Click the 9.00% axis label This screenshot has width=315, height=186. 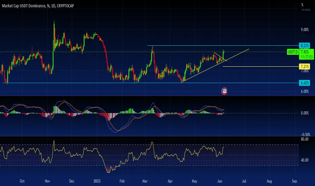coord(305,29)
